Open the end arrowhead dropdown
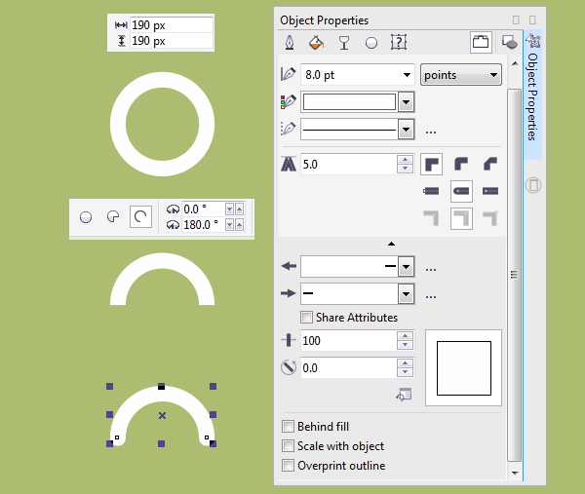 406,294
